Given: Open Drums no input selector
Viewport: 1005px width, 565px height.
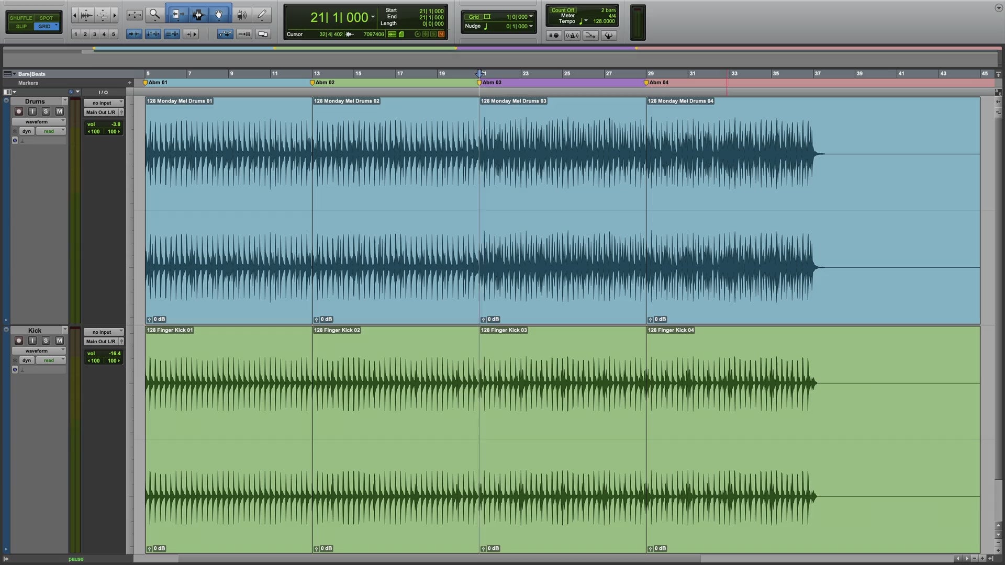Looking at the screenshot, I should 104,103.
